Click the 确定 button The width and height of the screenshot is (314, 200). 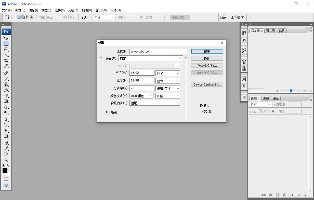[x=207, y=52]
